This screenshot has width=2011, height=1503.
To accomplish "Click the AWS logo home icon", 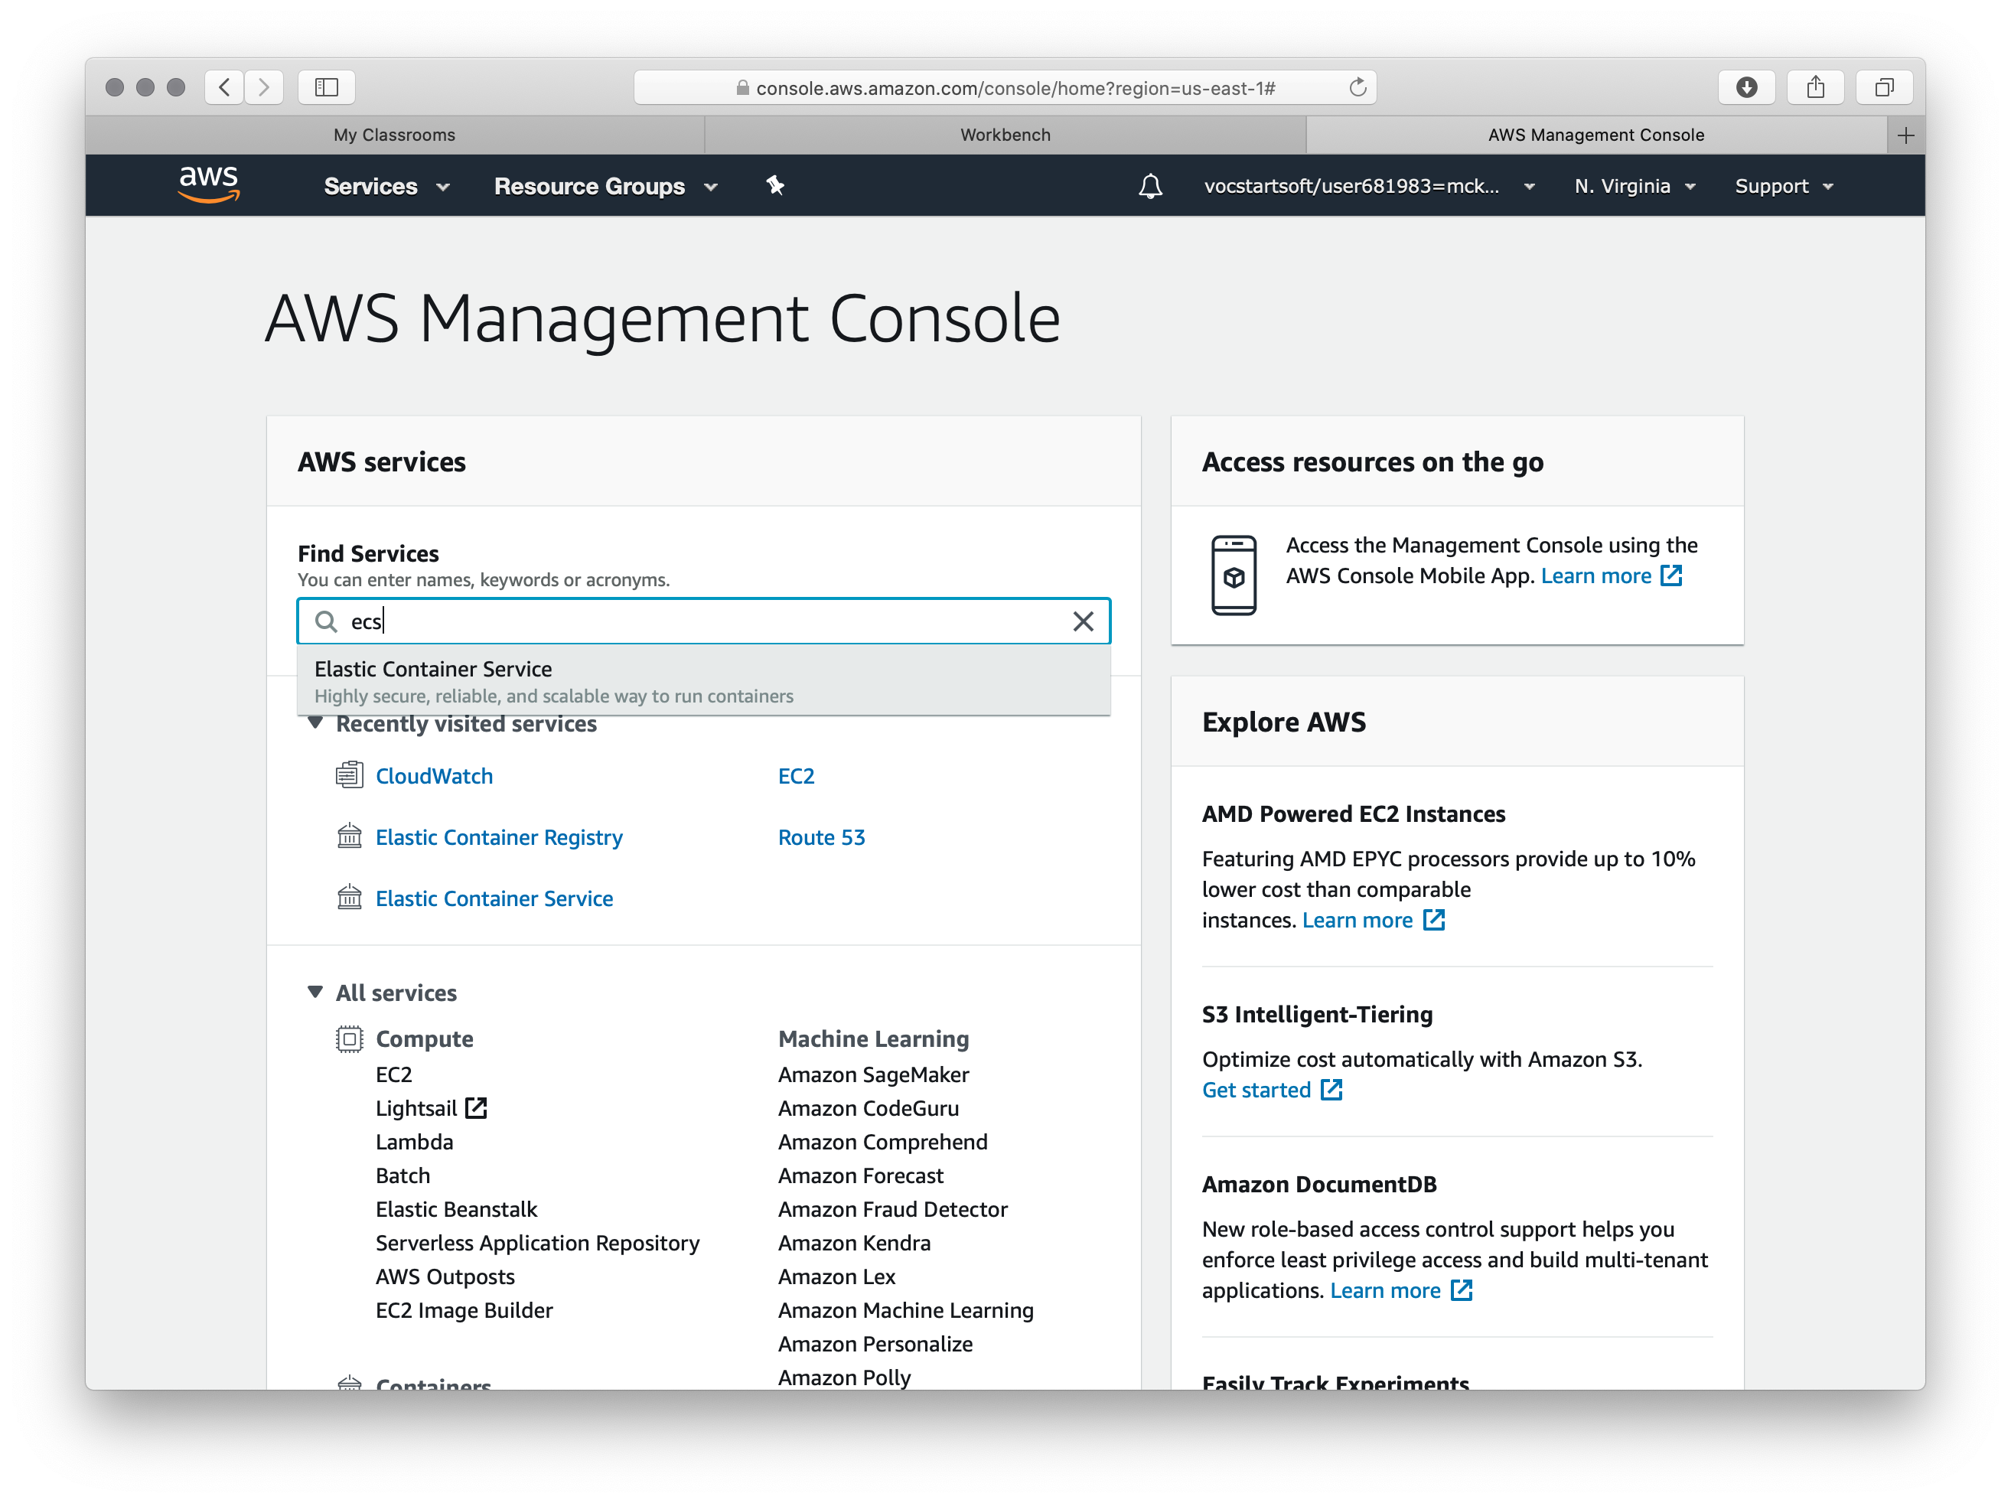I will [209, 184].
